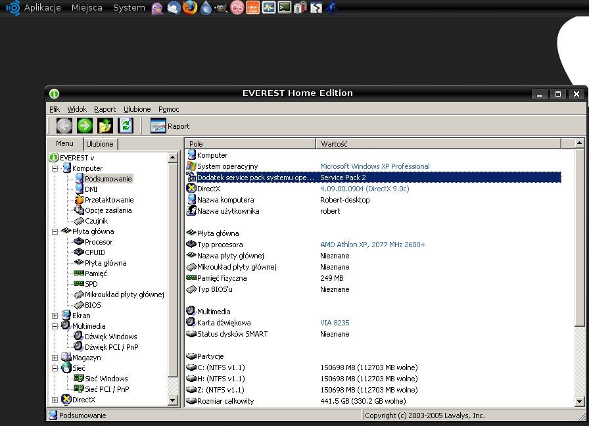Collapse the Sieć tree node
This screenshot has width=589, height=426.
pos(55,368)
